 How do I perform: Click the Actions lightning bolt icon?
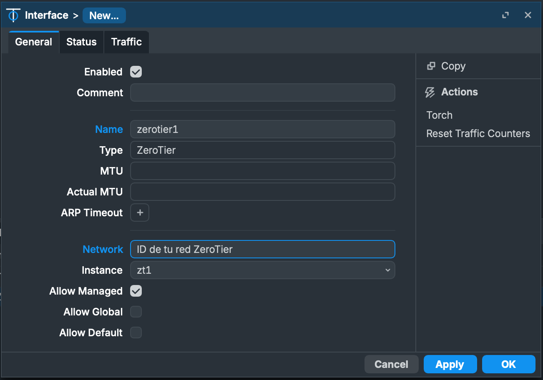tap(430, 92)
